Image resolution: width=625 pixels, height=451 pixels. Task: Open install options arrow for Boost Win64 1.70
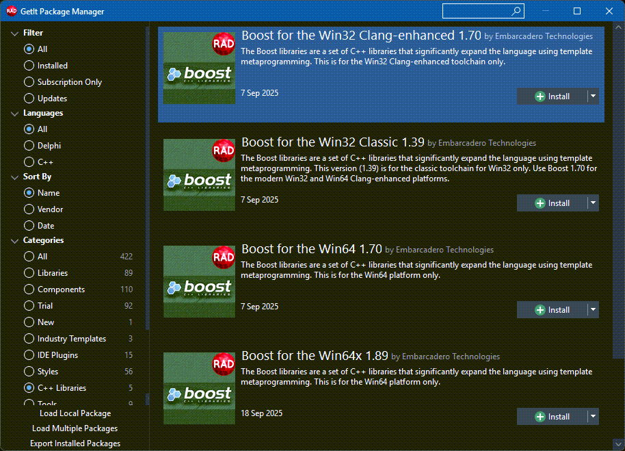(593, 310)
